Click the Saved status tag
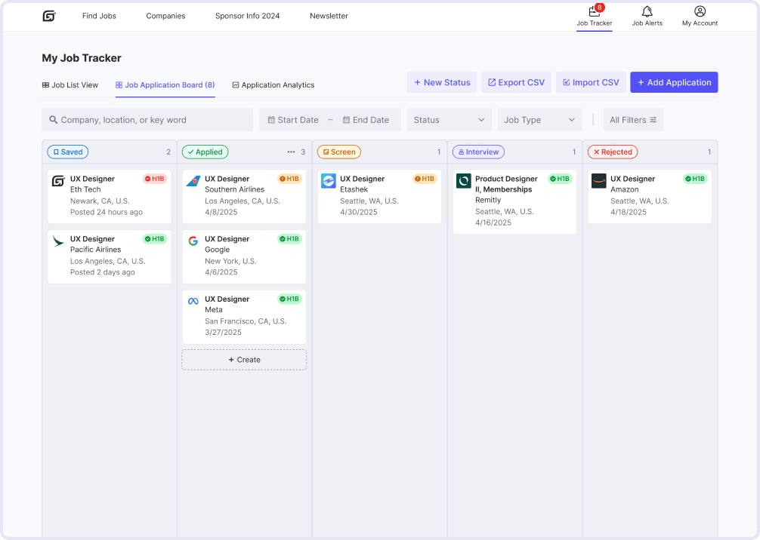760x540 pixels. coord(68,152)
